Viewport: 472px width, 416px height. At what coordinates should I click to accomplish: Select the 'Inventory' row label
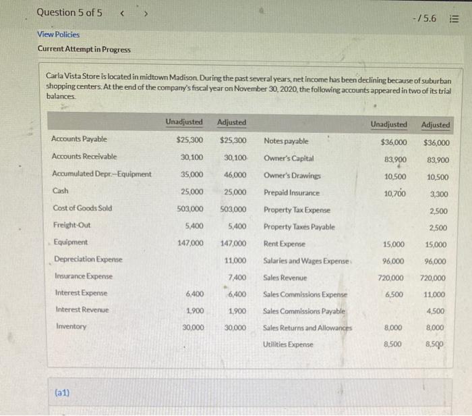tap(71, 326)
